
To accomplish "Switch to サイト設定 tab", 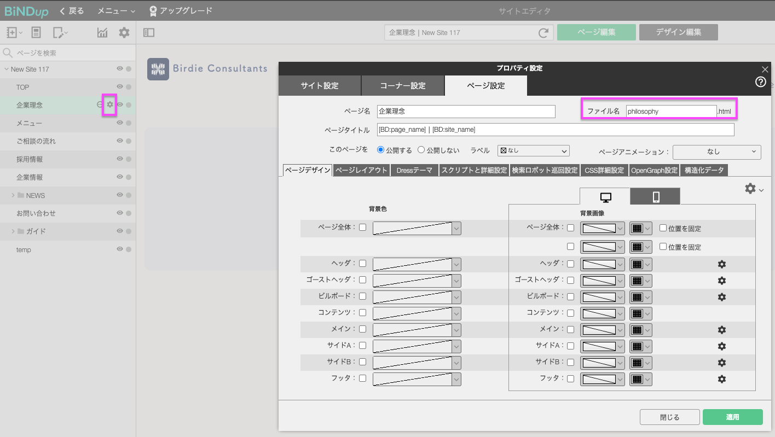I will point(320,86).
